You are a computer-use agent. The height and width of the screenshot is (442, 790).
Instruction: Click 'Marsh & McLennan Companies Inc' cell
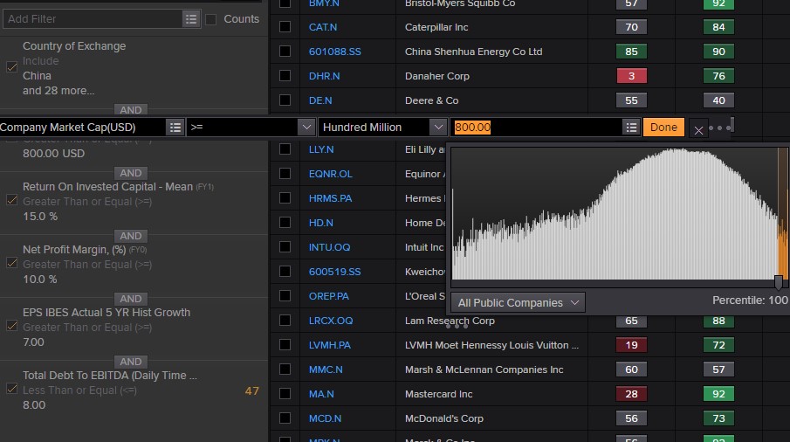484,369
